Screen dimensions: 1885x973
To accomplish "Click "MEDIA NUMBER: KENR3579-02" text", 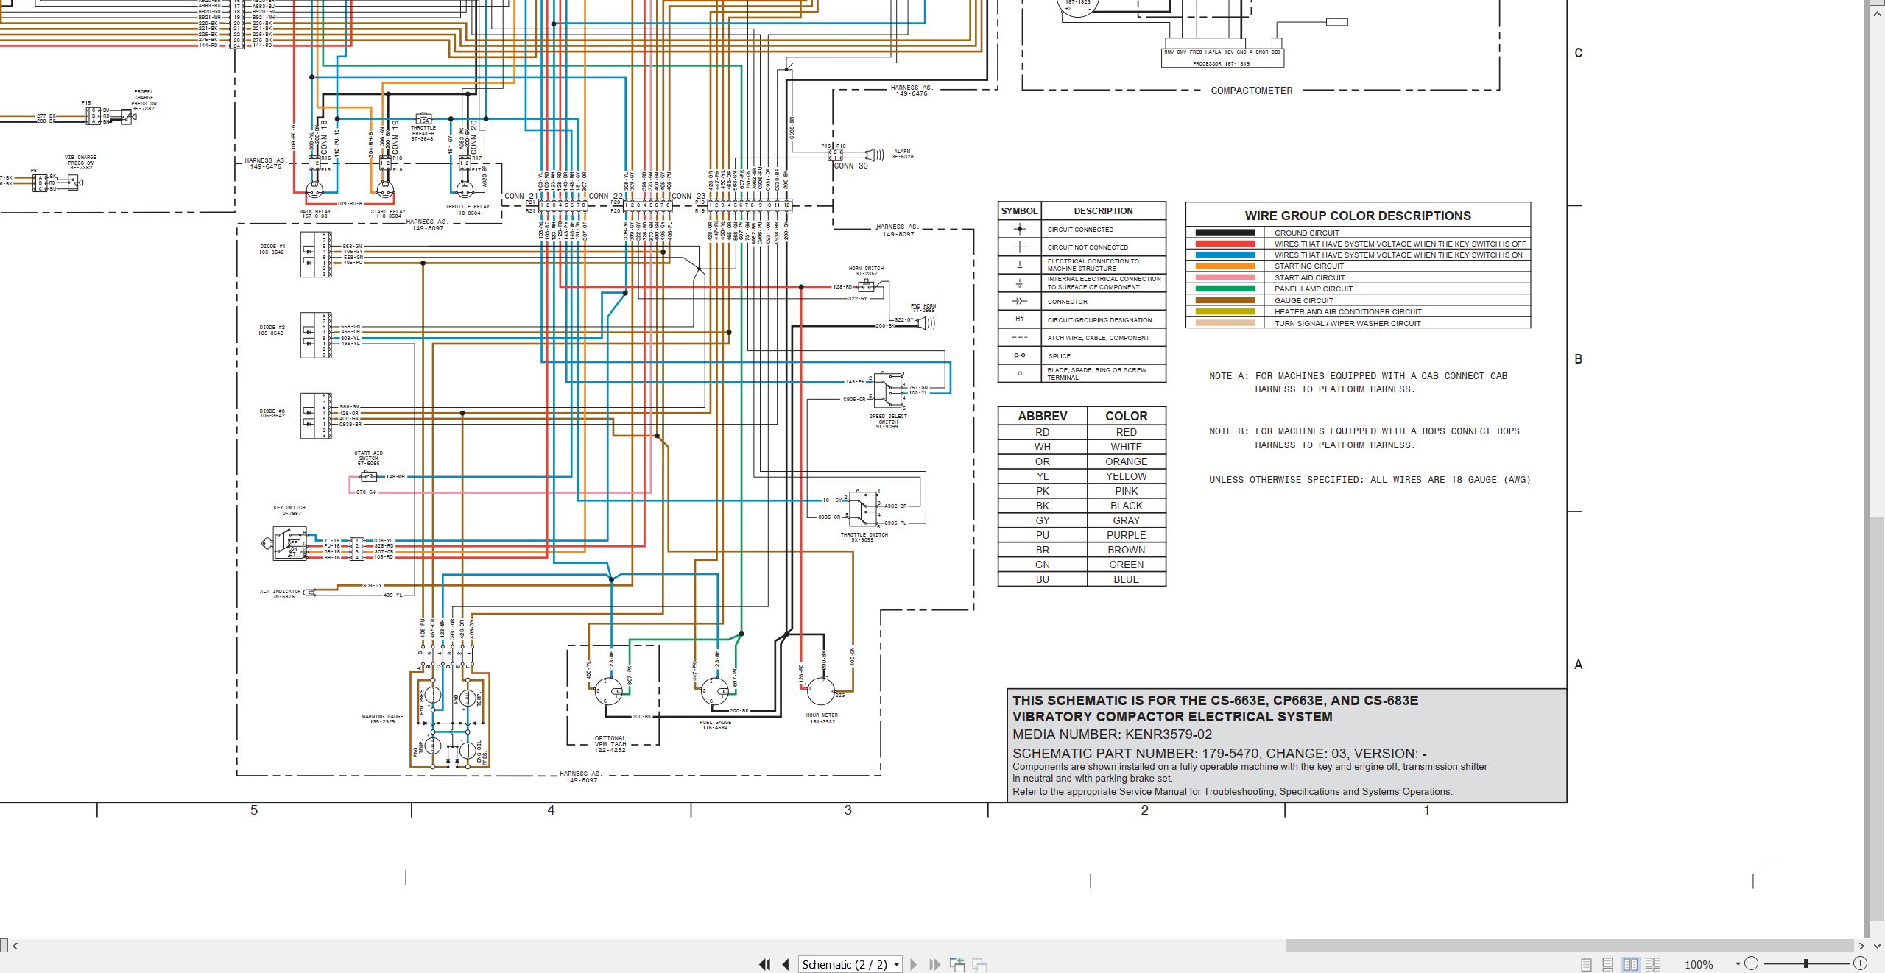I will pyautogui.click(x=1112, y=735).
